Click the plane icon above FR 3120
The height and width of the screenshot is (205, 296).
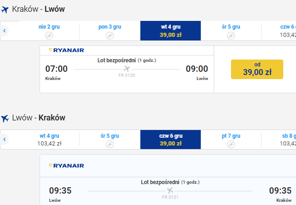127,69
